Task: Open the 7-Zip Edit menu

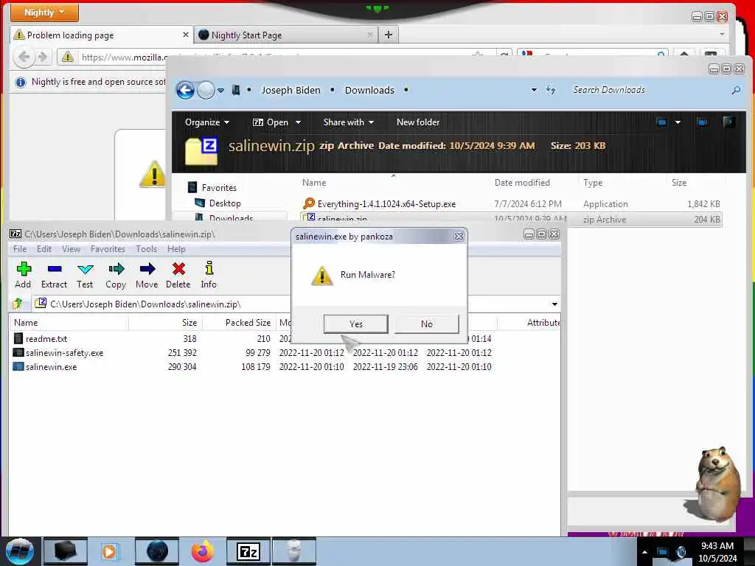Action: [44, 249]
